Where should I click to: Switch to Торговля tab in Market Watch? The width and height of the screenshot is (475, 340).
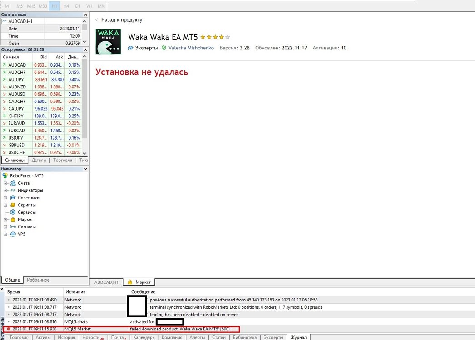[63, 160]
